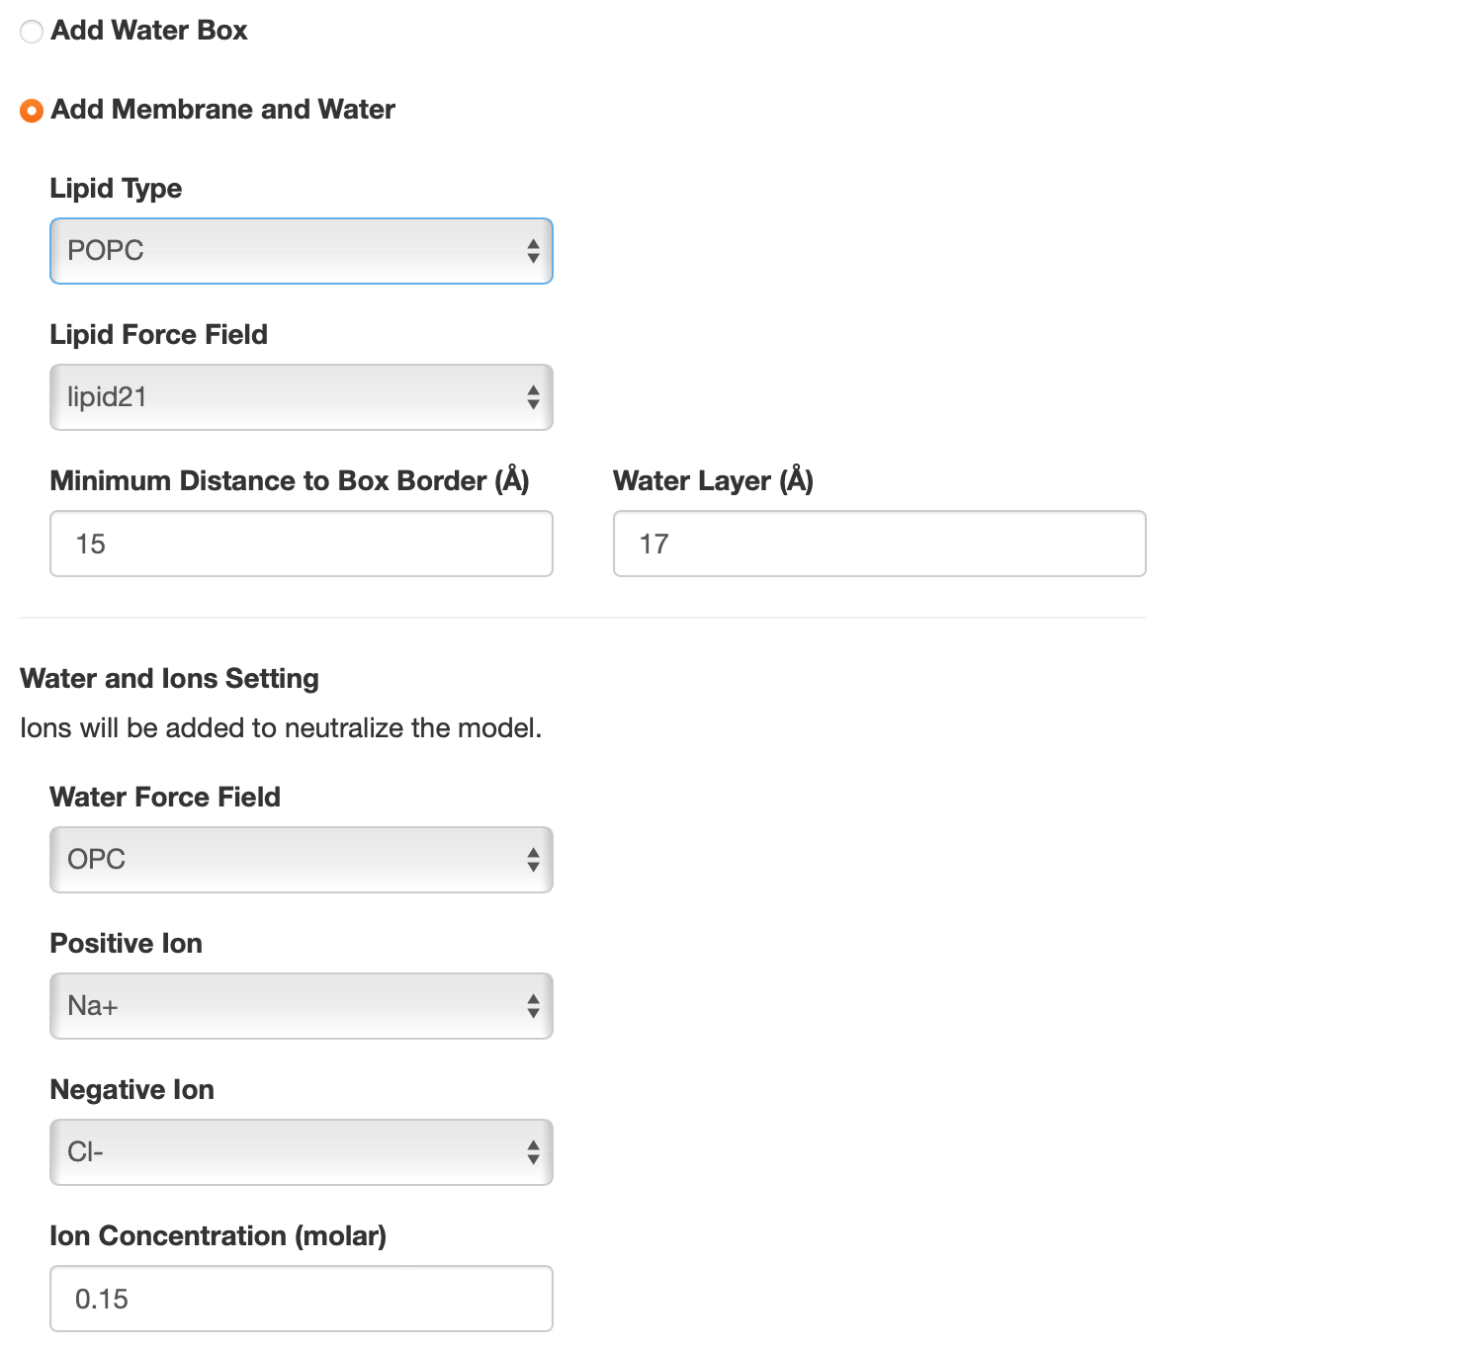Select Add Membrane and Water option
Image resolution: width=1483 pixels, height=1350 pixels.
(32, 111)
